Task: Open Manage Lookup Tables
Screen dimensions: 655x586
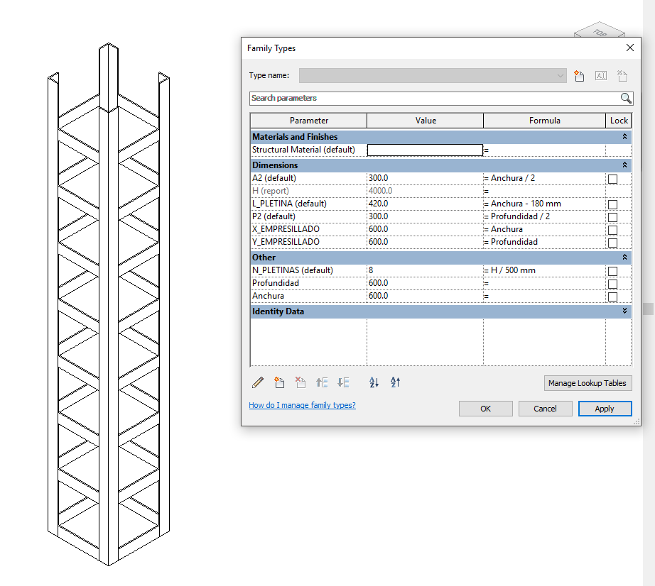Action: point(588,383)
